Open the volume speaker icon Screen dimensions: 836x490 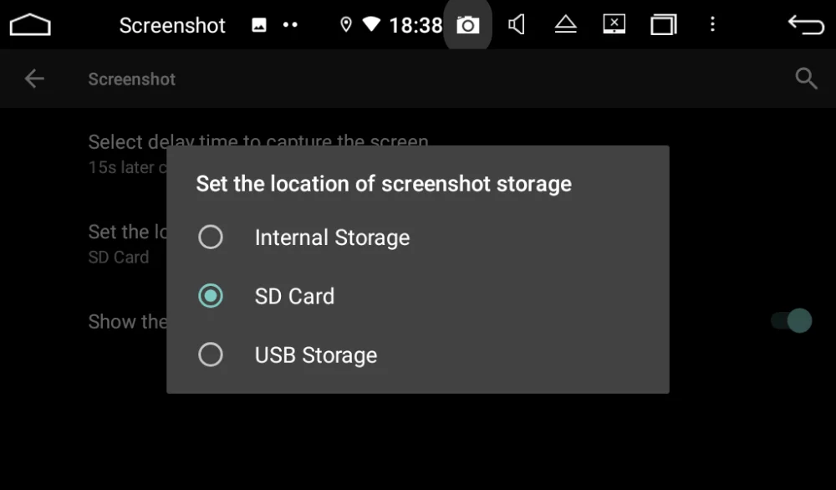pyautogui.click(x=517, y=24)
